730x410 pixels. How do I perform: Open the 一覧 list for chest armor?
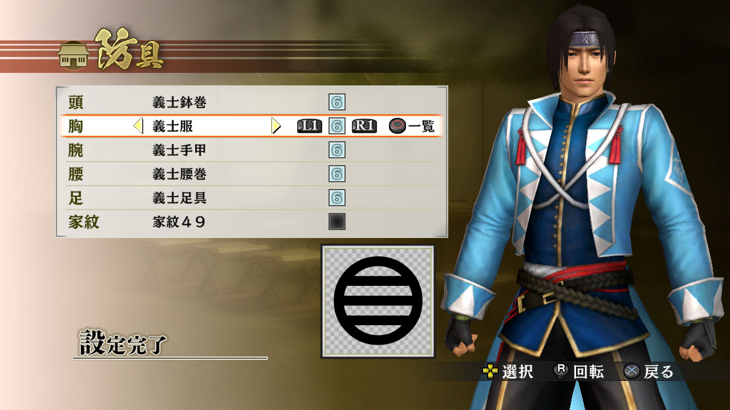click(x=421, y=126)
